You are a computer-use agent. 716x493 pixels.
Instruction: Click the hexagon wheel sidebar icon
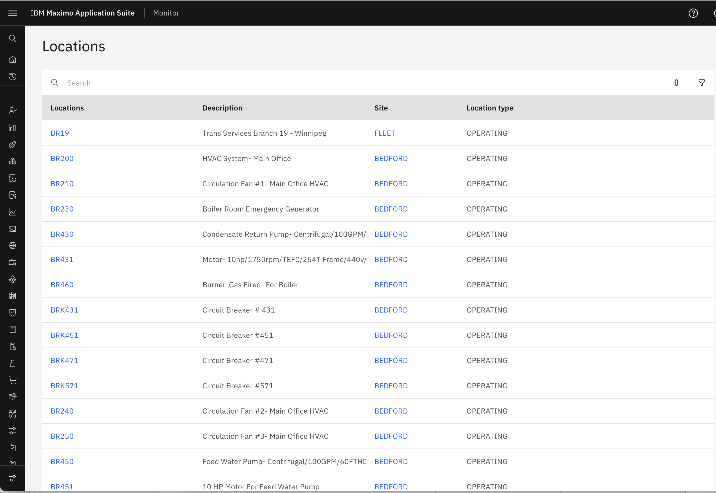[13, 245]
